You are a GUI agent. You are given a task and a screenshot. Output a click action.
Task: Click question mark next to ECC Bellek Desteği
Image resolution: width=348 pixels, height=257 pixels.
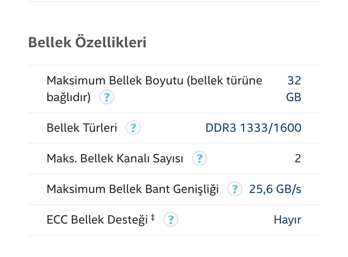[170, 219]
